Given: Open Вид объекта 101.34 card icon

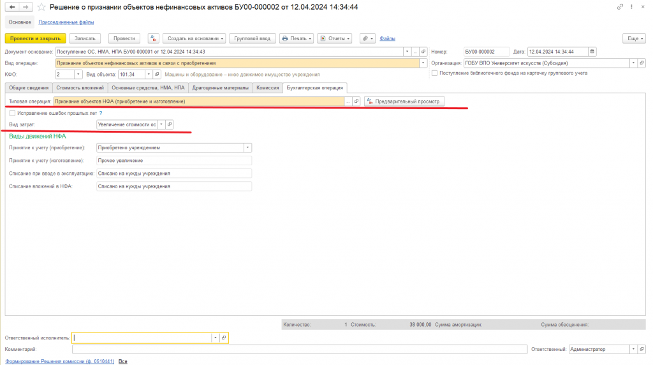Looking at the screenshot, I should [x=157, y=75].
